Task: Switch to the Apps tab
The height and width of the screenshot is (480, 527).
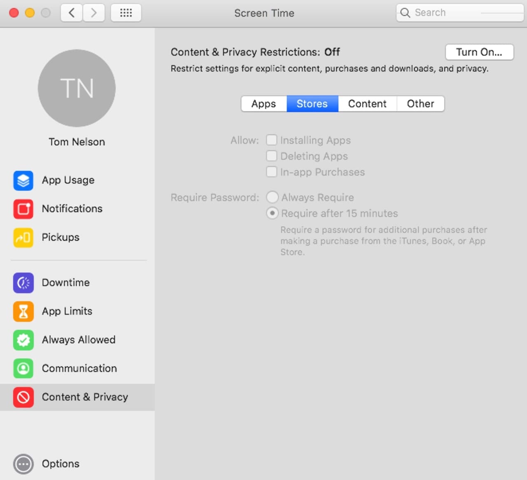Action: 263,104
